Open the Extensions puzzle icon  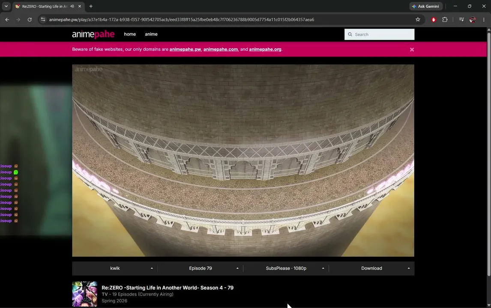[x=445, y=19]
